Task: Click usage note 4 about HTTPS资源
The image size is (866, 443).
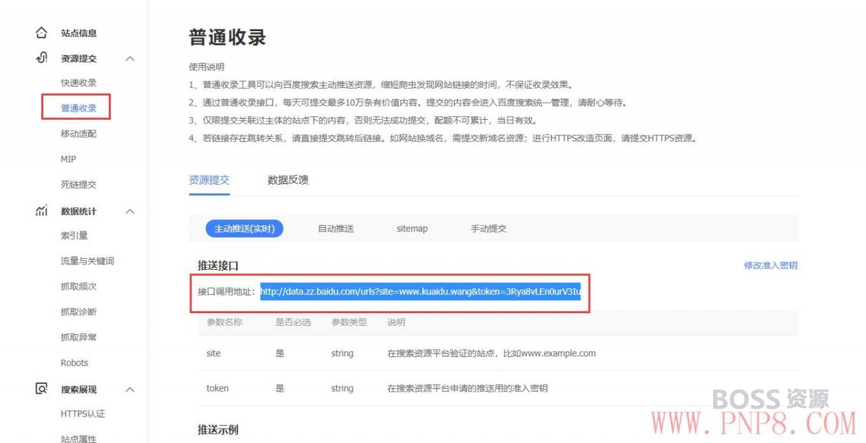Action: (x=442, y=138)
